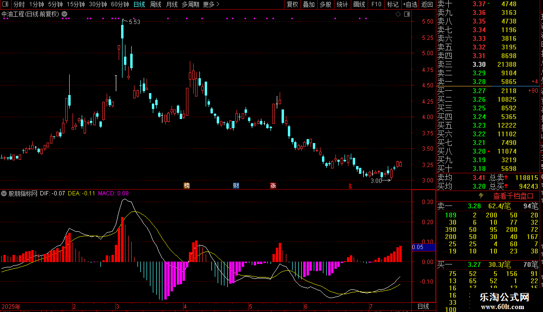The height and width of the screenshot is (312, 543).
Task: Click the 2025年 timeline label
Action: point(11,306)
